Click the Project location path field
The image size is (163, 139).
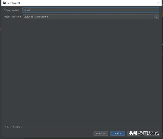[x=88, y=17]
